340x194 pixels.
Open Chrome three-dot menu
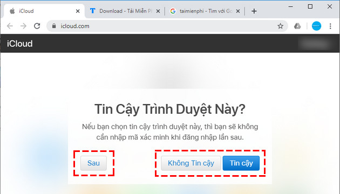330,26
